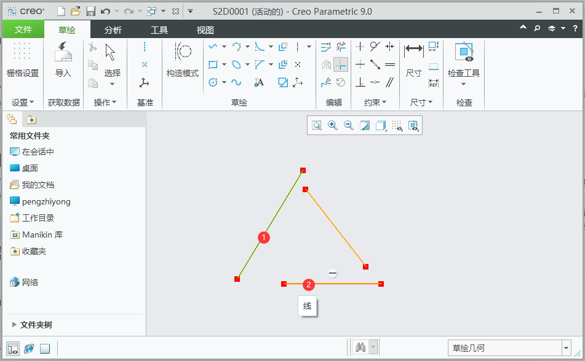This screenshot has height=361, width=585.
Task: Select the Spline tool
Action: (236, 82)
